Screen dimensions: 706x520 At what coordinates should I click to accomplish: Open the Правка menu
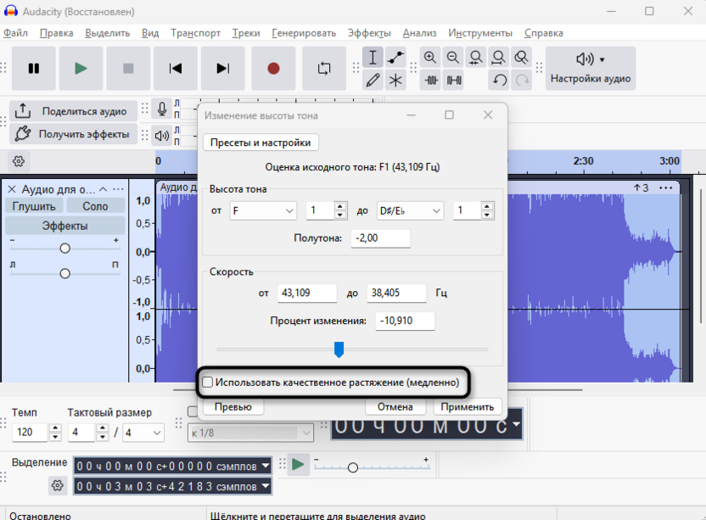pos(56,33)
